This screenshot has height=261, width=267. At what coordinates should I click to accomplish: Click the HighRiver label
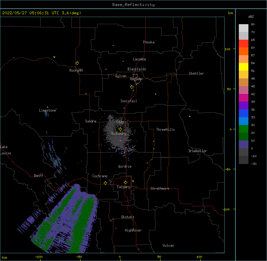(133, 230)
